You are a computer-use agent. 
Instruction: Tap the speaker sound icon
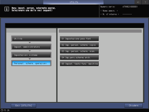coord(138,2)
